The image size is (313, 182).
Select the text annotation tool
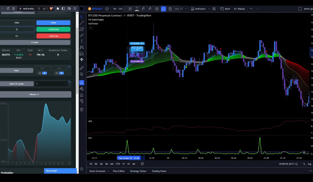point(82,41)
